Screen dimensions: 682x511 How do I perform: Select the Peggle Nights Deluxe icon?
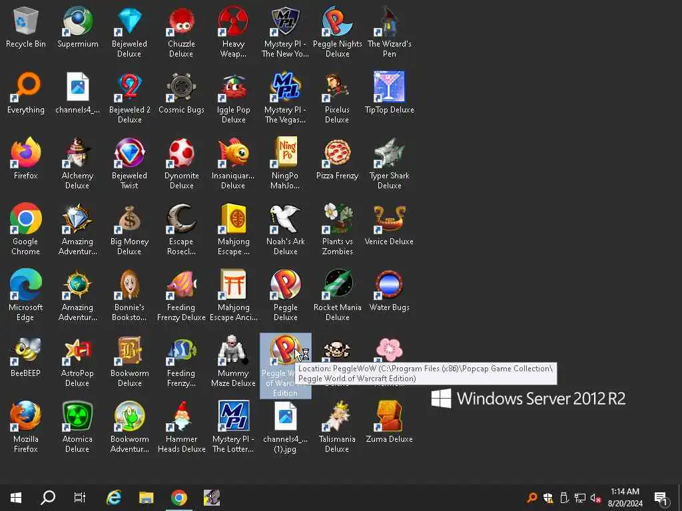(338, 21)
